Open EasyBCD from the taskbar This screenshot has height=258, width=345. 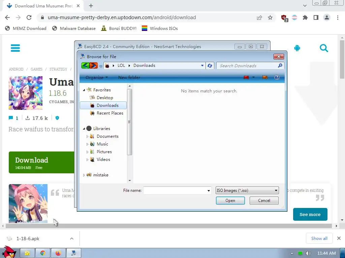point(74,253)
